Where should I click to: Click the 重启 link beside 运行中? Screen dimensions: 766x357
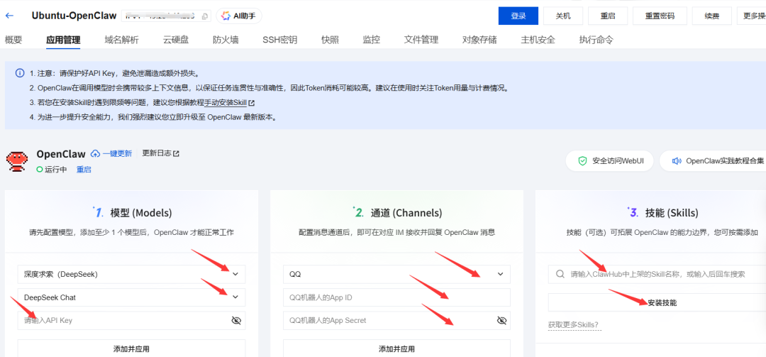point(84,170)
